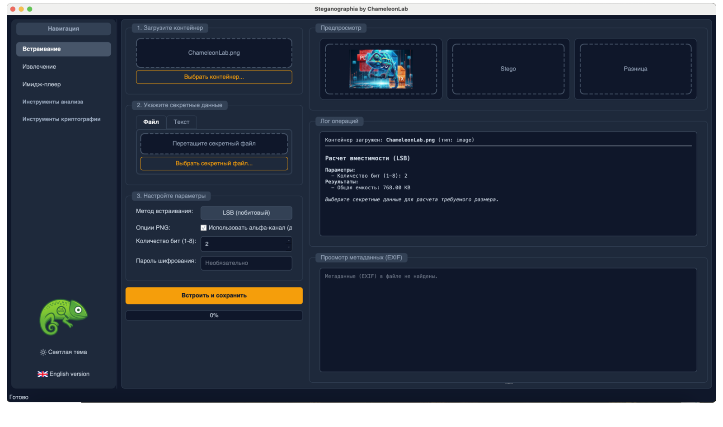Click the Выбрать контейнер... button

pos(214,77)
